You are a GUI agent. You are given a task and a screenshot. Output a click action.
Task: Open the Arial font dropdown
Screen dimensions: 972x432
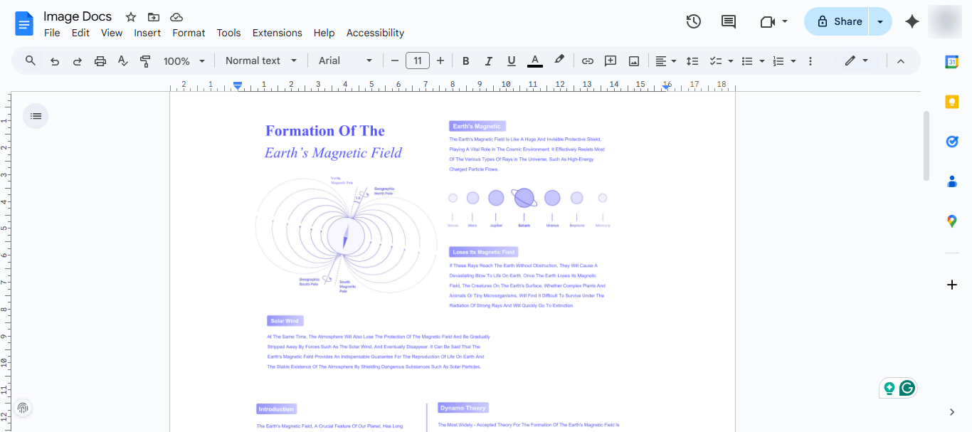(x=345, y=61)
